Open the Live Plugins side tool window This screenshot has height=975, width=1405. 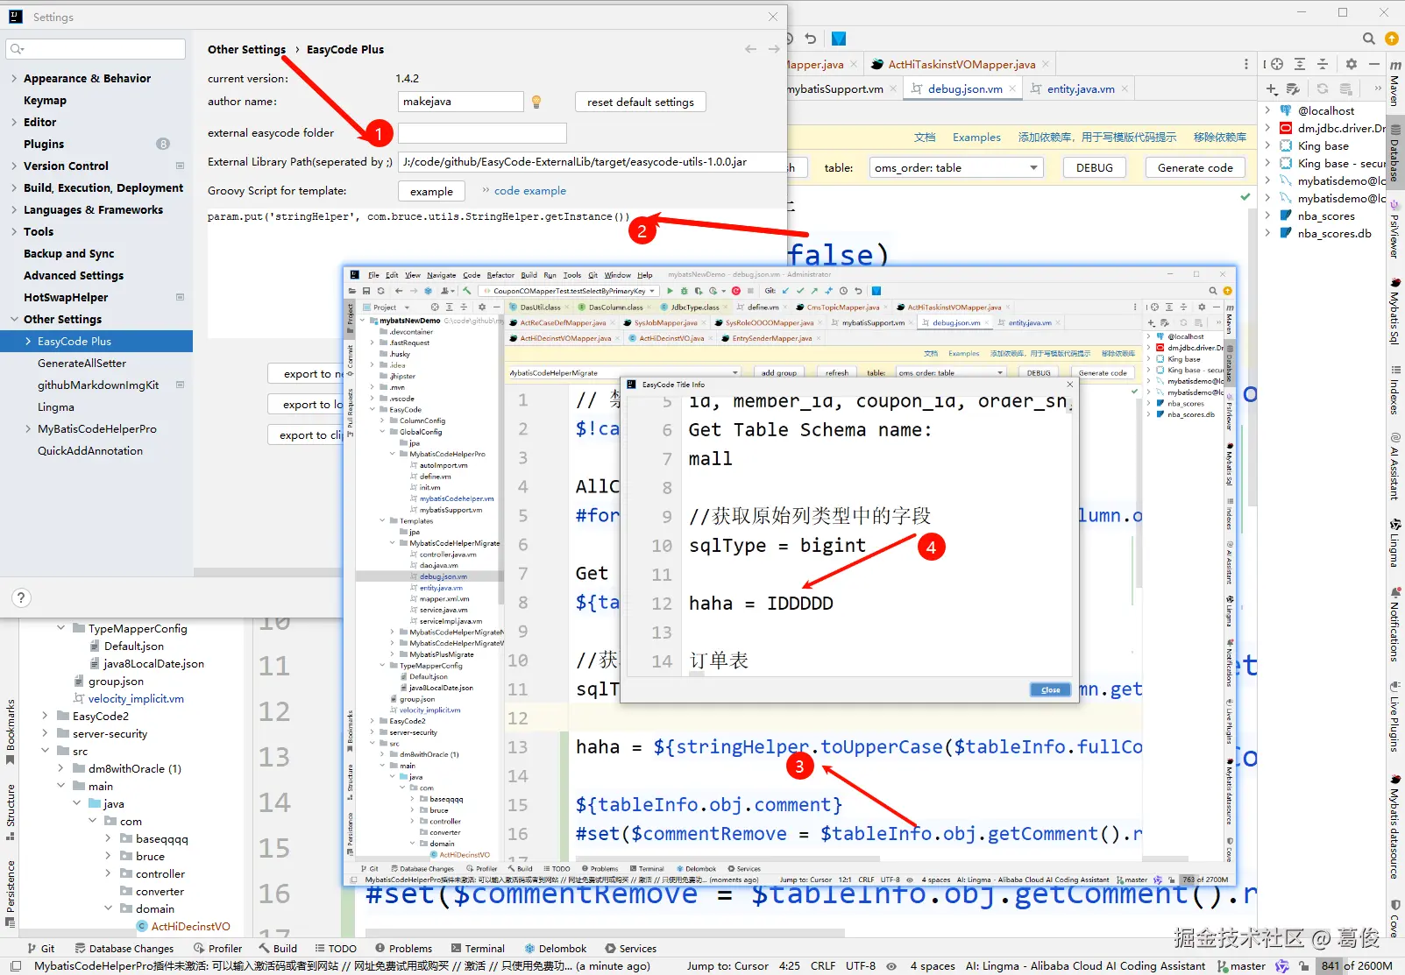click(1394, 717)
